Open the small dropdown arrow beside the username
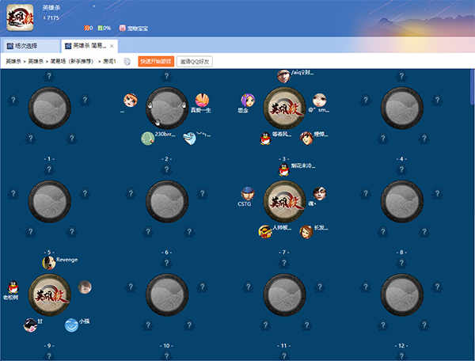 pyautogui.click(x=94, y=6)
